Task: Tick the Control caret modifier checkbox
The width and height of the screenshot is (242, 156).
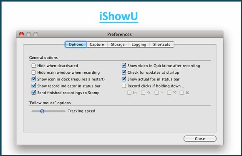Action: click(x=156, y=93)
